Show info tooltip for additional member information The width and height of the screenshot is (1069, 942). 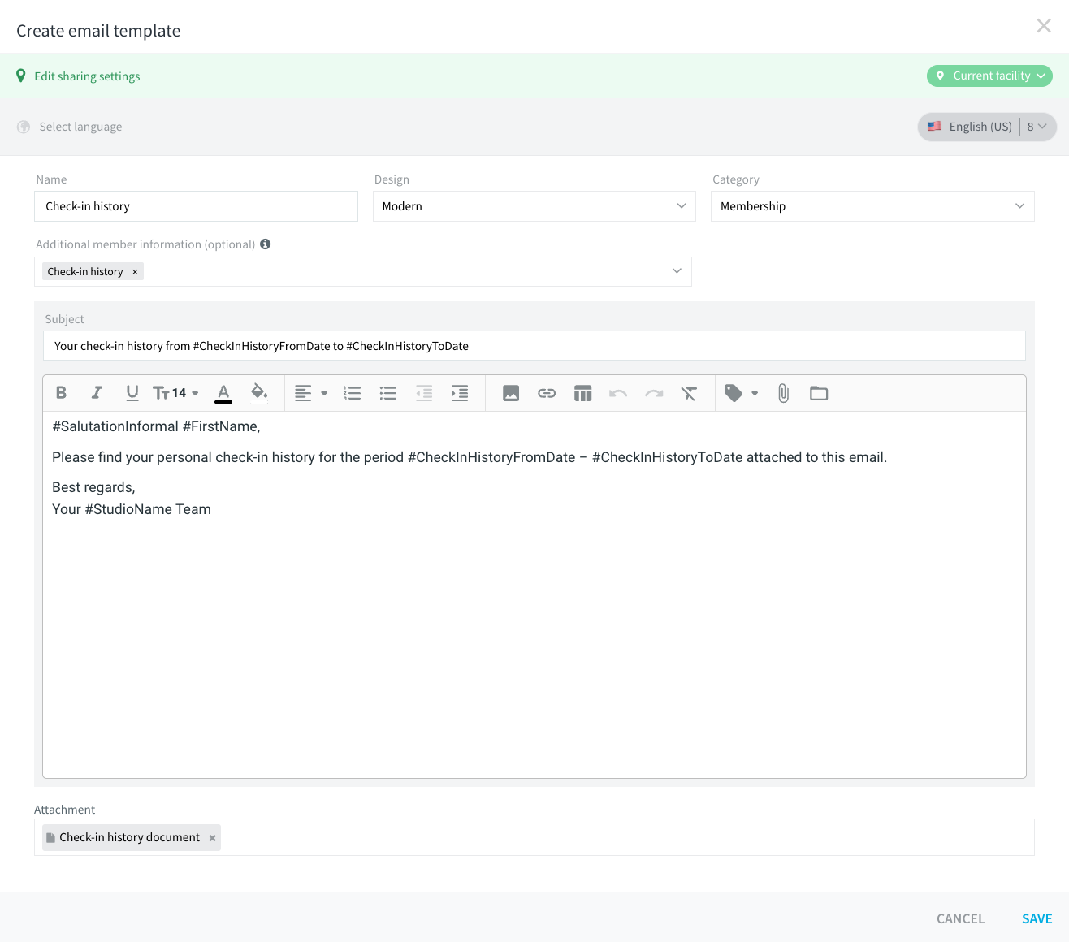coord(265,244)
